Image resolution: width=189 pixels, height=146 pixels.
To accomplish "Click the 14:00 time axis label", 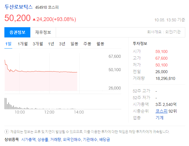I will (79, 112).
